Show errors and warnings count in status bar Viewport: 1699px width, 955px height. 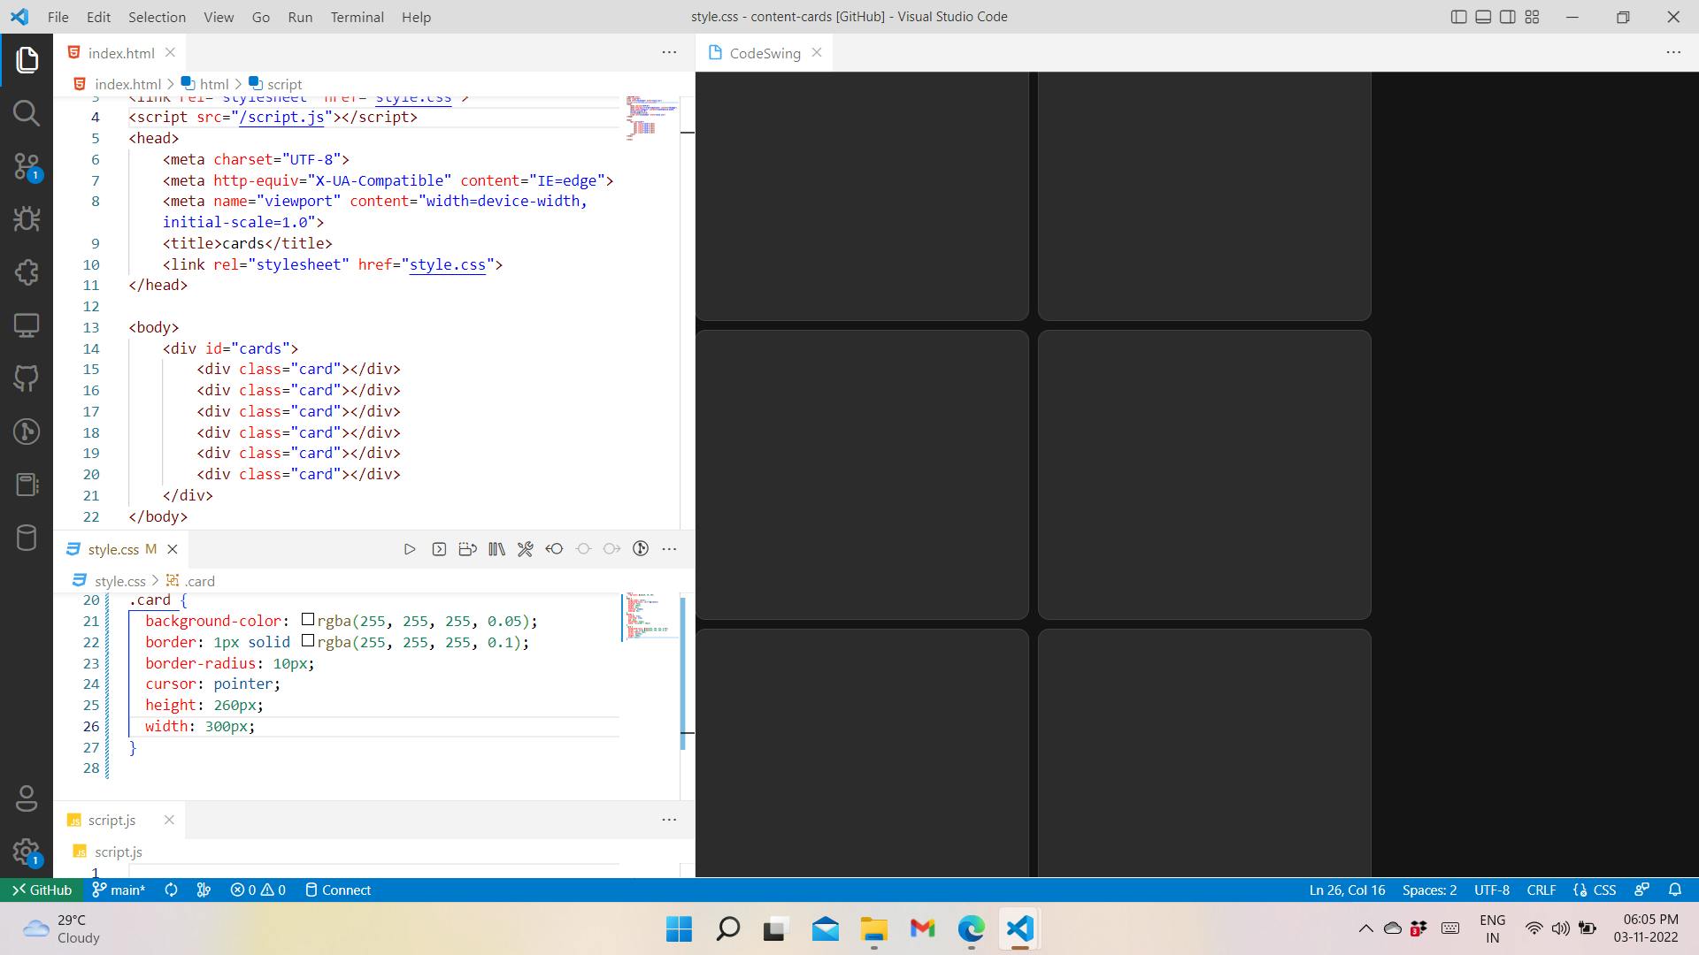[x=258, y=890]
